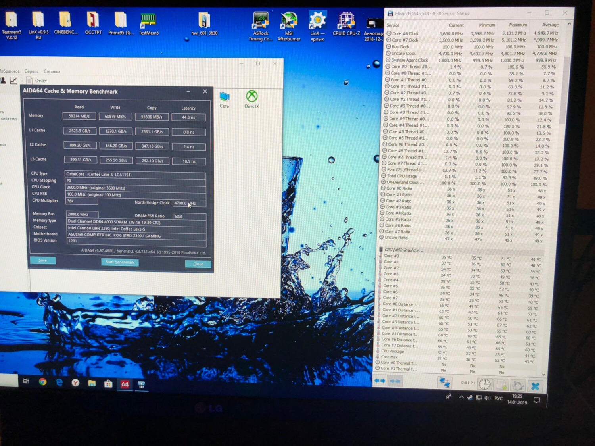Viewport: 595px width, 446px height.
Task: Click the HWiNFO network computers icon
Action: point(444,383)
